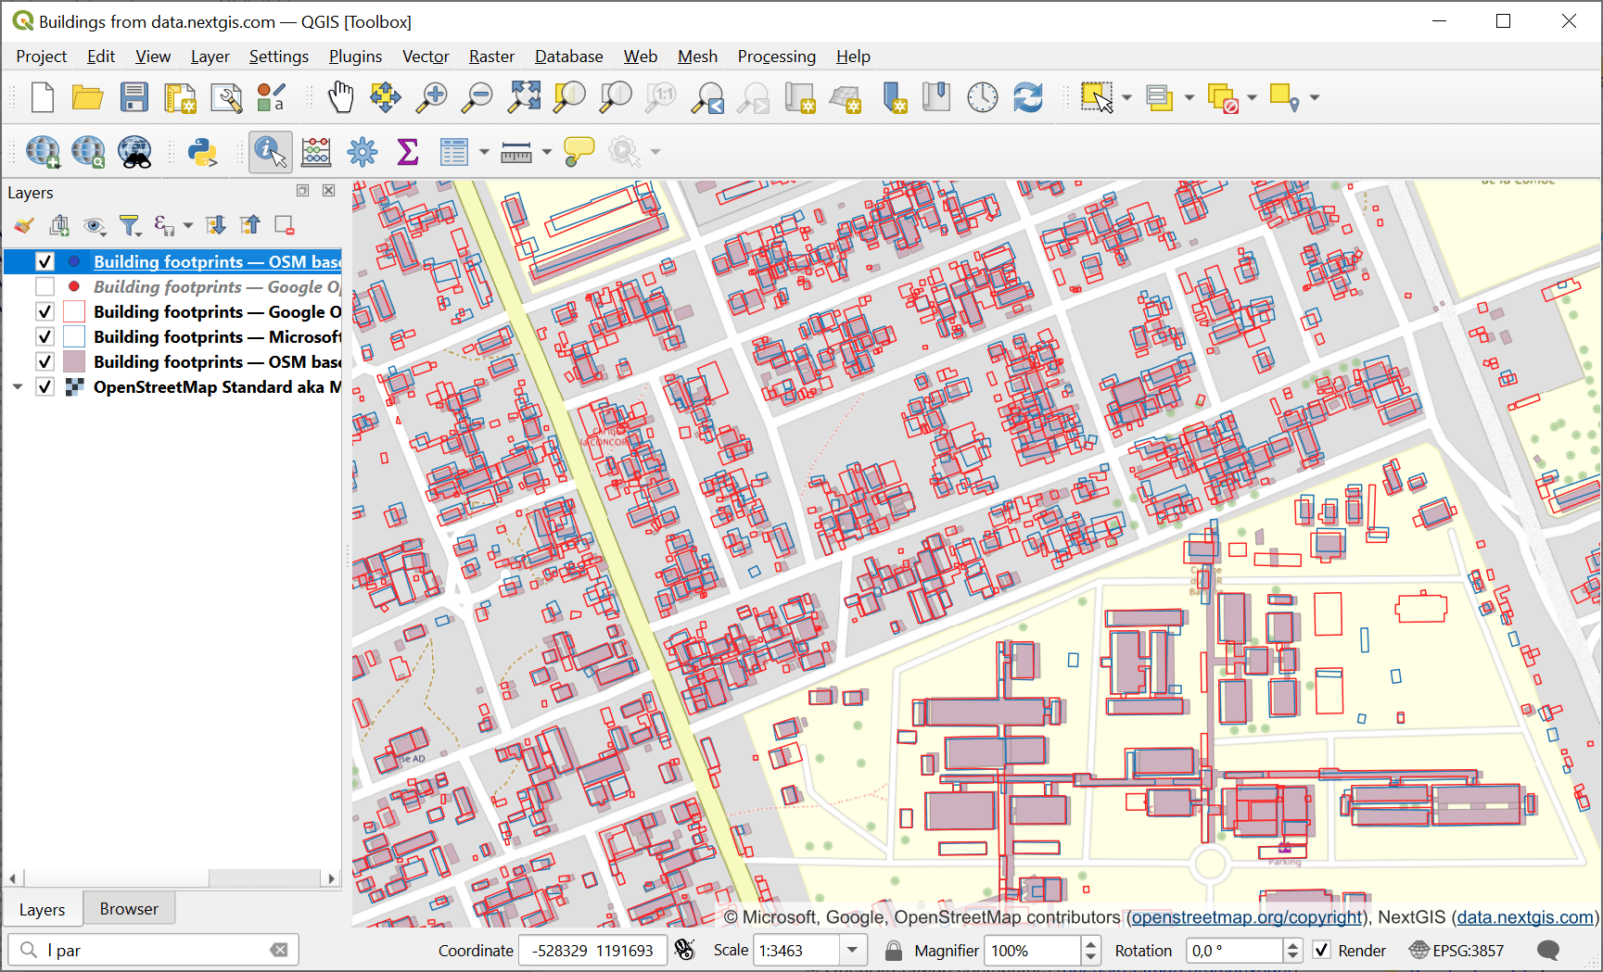Image resolution: width=1603 pixels, height=972 pixels.
Task: Click the Save Project floppy disk icon
Action: click(x=134, y=97)
